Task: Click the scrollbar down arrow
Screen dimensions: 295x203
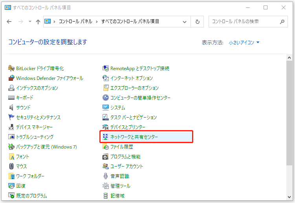Action: point(290,197)
